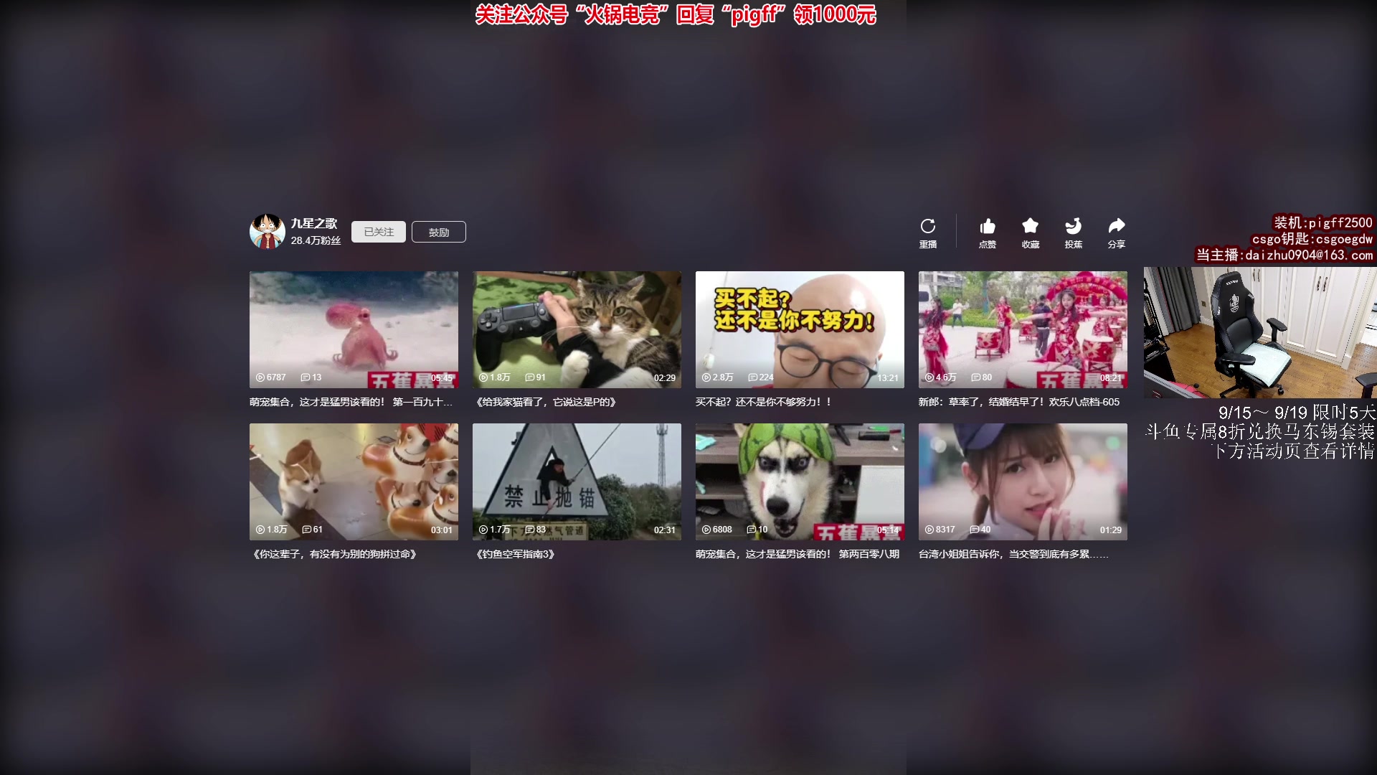Play the cat with gamepad video
Image resolution: width=1377 pixels, height=775 pixels.
(577, 329)
